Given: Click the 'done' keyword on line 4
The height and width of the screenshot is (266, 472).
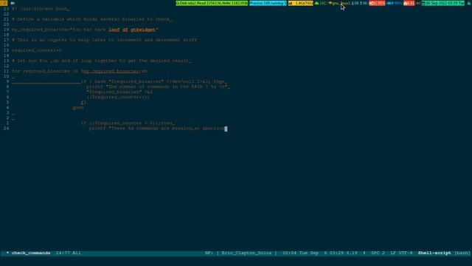Looking at the screenshot, I should (x=78, y=108).
